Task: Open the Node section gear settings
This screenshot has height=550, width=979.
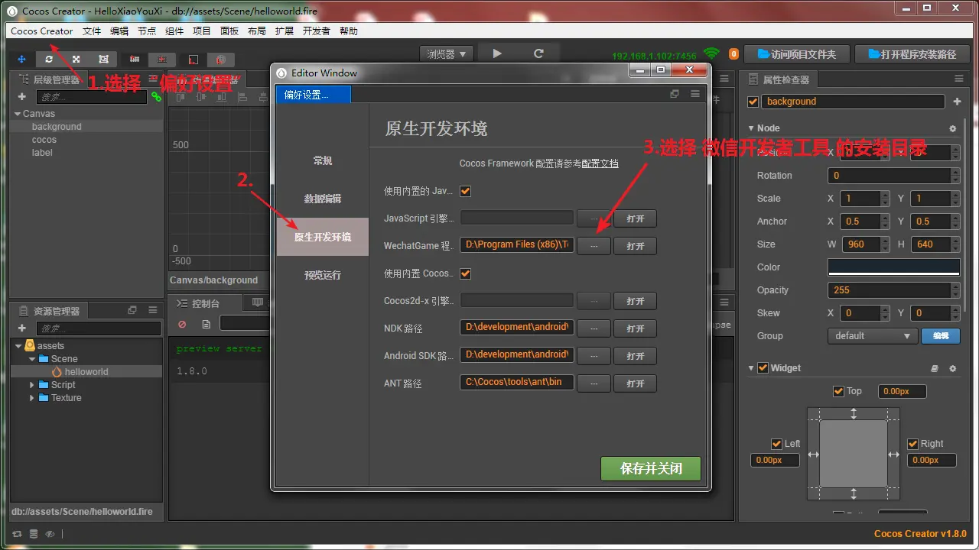Action: [x=952, y=129]
